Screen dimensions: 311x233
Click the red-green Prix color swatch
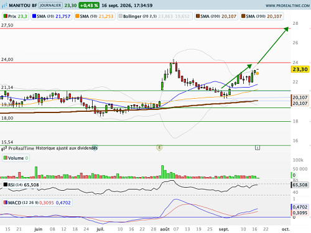point(6,16)
